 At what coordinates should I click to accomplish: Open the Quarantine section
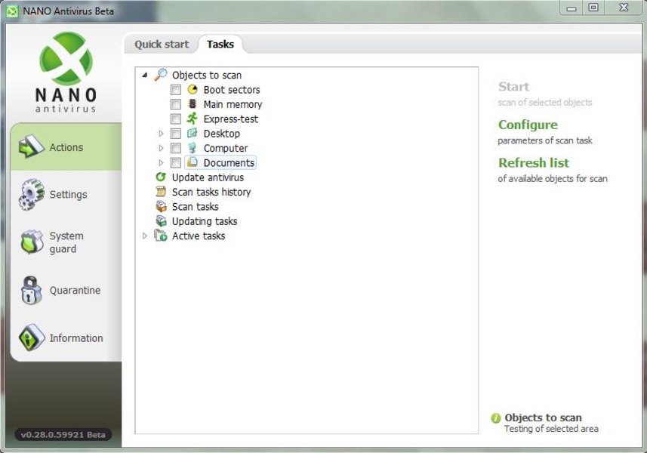click(66, 291)
